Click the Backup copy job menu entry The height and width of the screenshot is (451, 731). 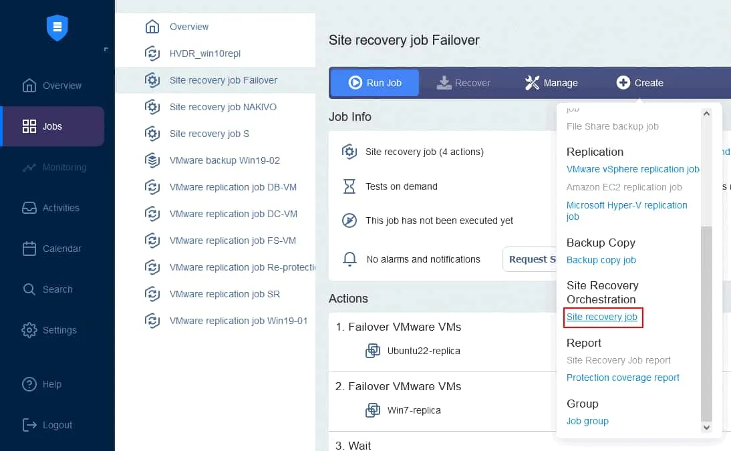[601, 260]
